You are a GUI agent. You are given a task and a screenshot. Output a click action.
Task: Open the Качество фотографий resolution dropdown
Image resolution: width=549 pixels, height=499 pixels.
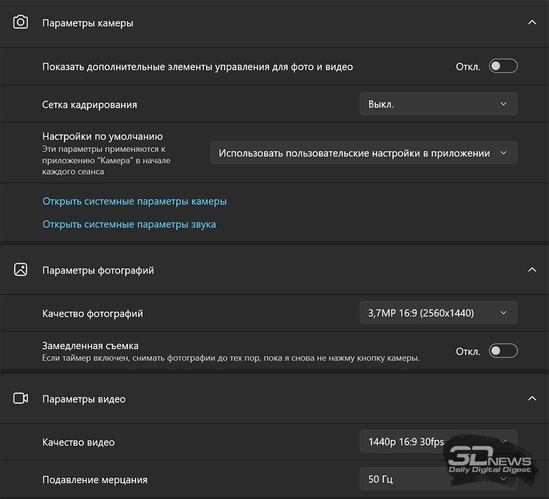(x=438, y=313)
